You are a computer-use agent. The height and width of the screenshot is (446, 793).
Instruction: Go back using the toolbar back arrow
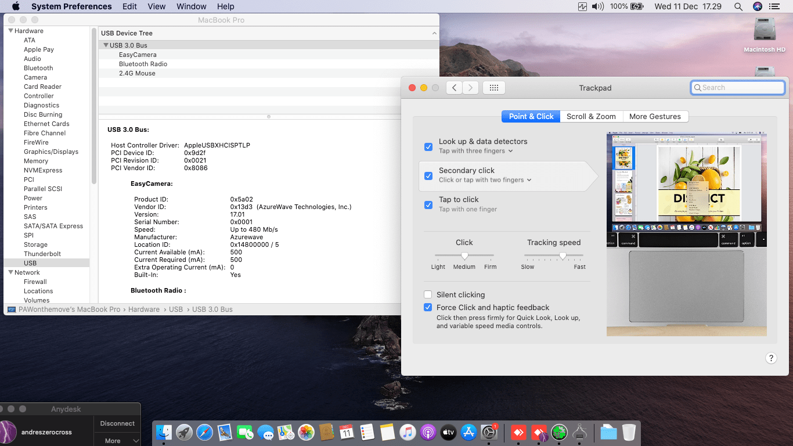[x=454, y=88]
